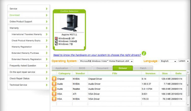Click arrow beside Technical Service

pos(47,85)
